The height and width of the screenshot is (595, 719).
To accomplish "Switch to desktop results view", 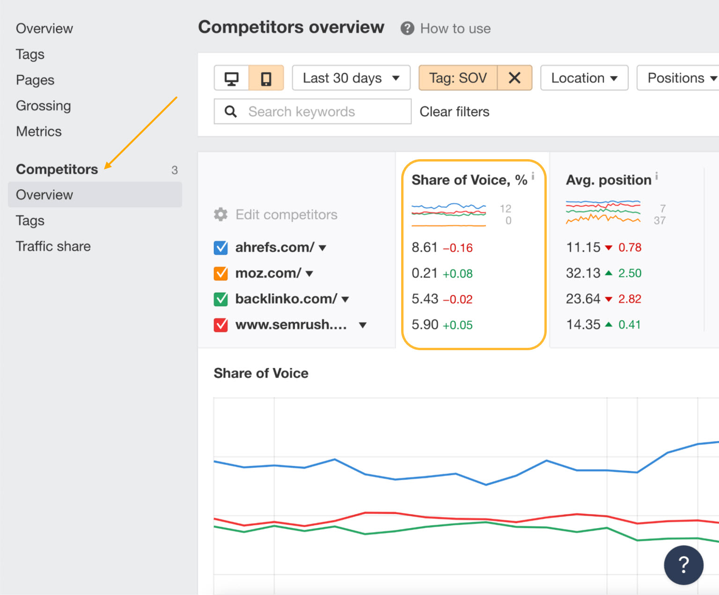I will (x=232, y=78).
